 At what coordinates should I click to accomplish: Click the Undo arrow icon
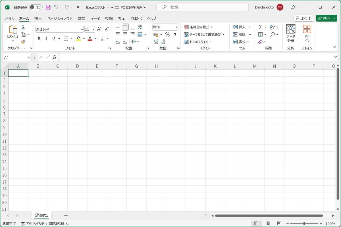click(56, 7)
